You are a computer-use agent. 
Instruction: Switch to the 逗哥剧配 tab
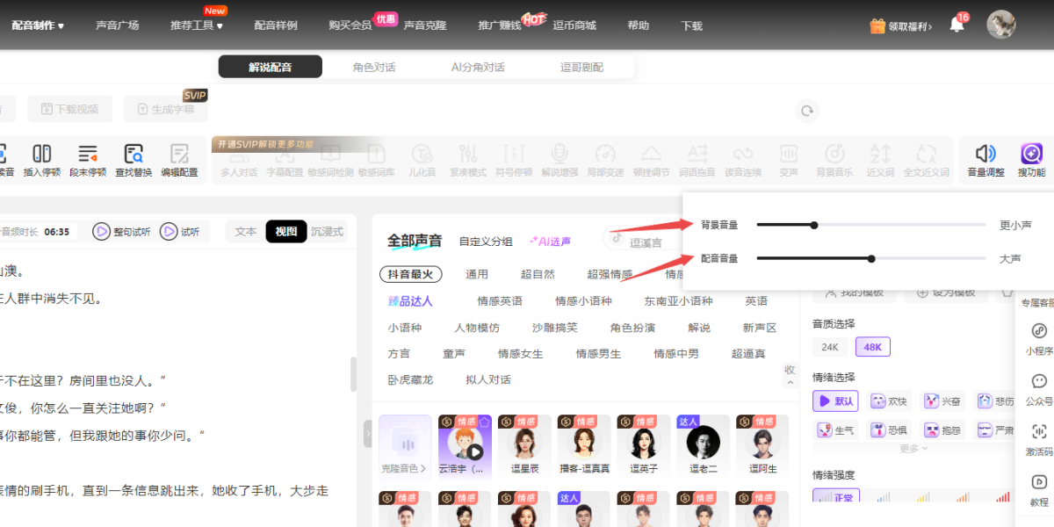click(x=582, y=67)
